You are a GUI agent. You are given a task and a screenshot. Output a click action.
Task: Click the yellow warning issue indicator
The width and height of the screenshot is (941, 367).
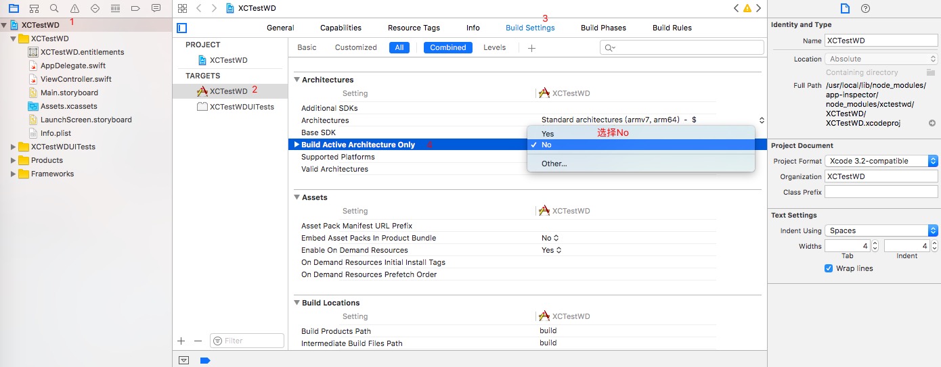pyautogui.click(x=747, y=8)
